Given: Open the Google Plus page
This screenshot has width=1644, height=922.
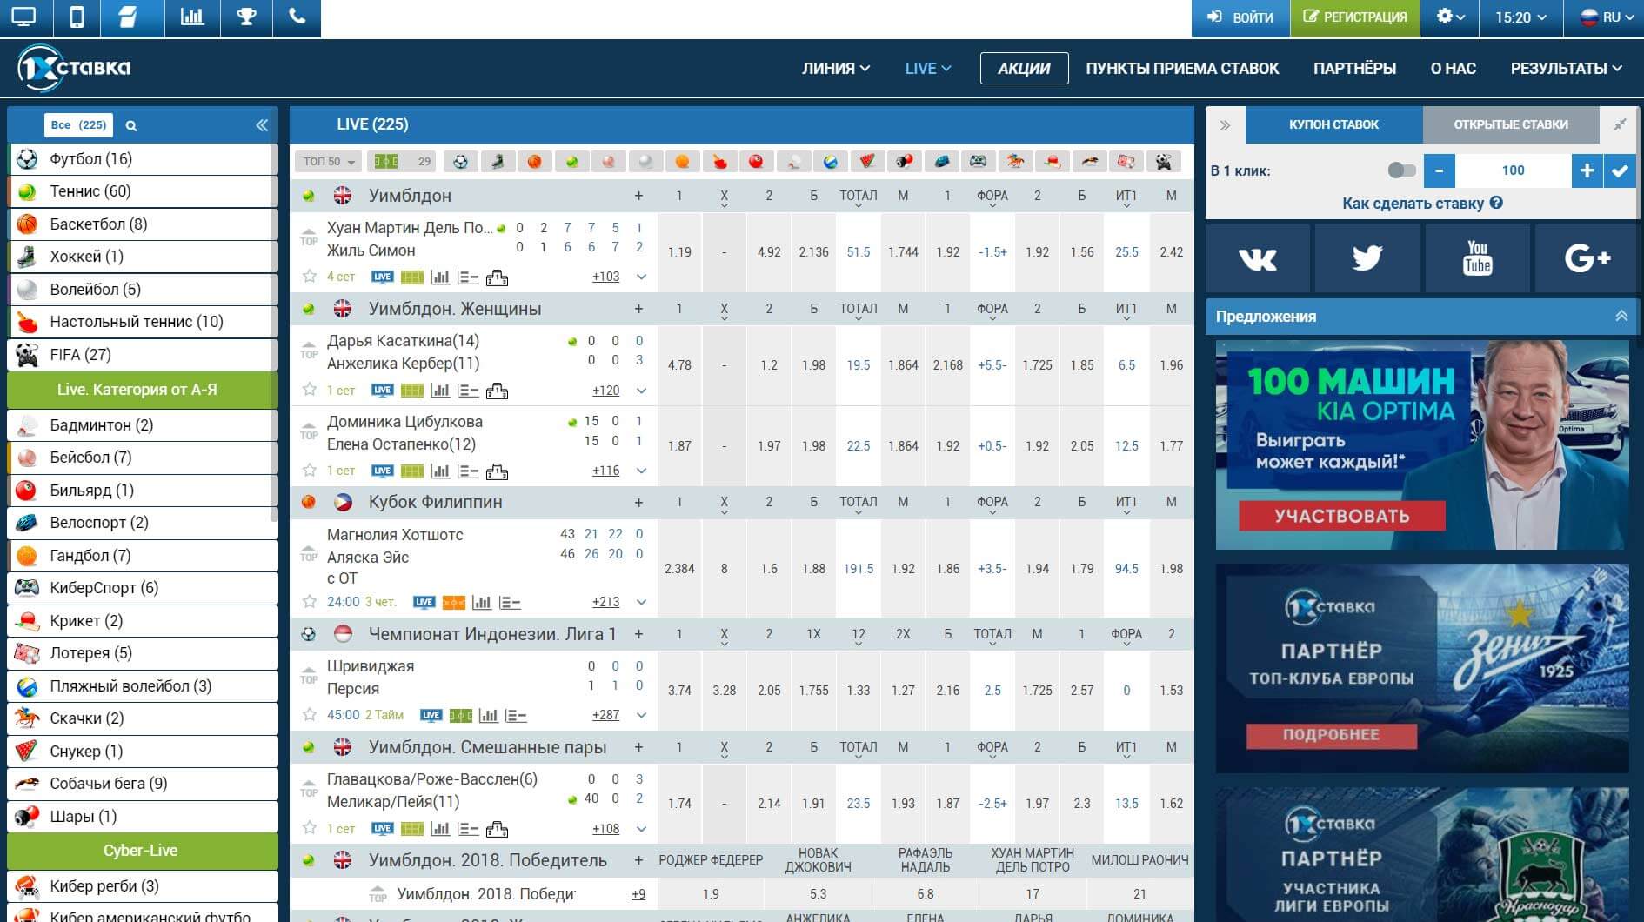Looking at the screenshot, I should click(x=1587, y=257).
